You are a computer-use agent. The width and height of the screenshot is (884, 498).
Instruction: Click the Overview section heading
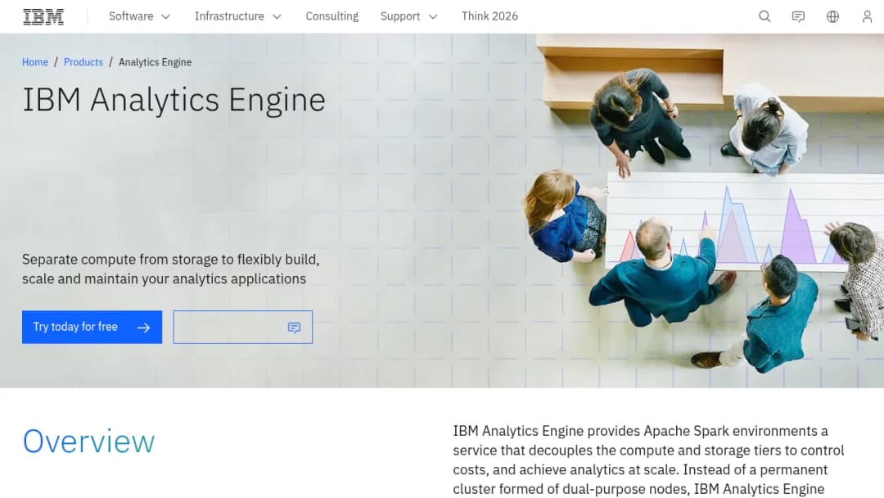click(88, 441)
